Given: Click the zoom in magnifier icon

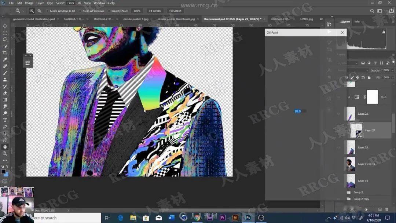Looking at the screenshot, I should 32,11.
